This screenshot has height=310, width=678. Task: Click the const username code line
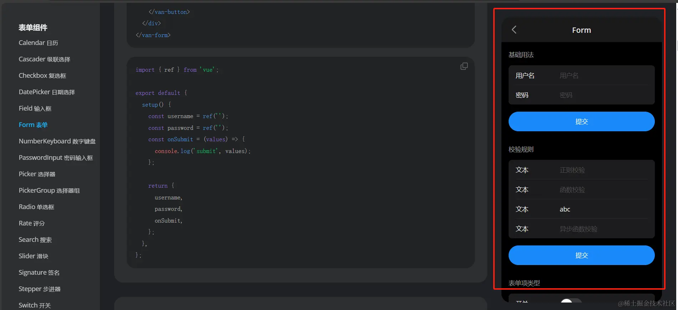tap(188, 116)
